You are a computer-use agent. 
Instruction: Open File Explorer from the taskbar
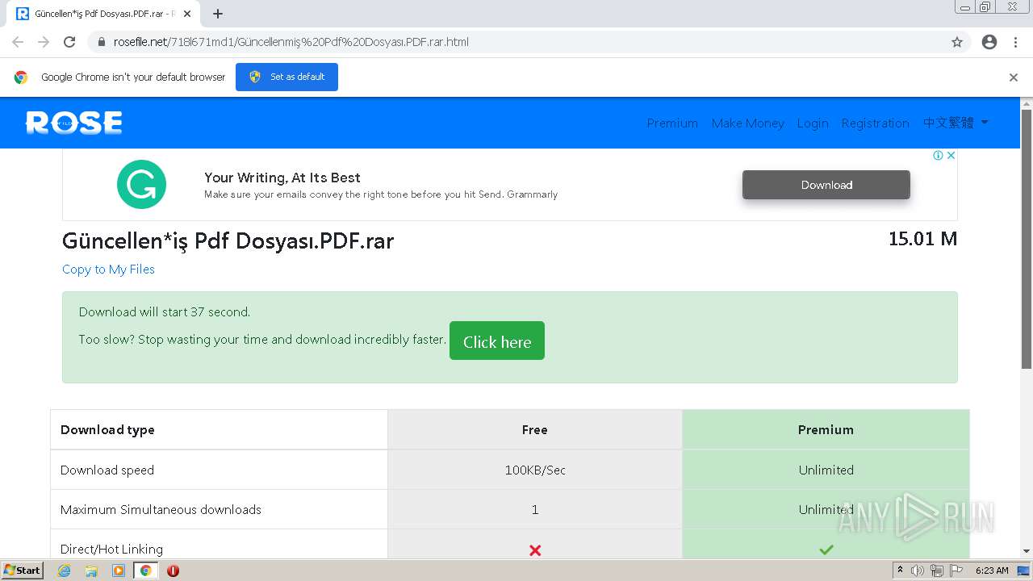click(91, 571)
